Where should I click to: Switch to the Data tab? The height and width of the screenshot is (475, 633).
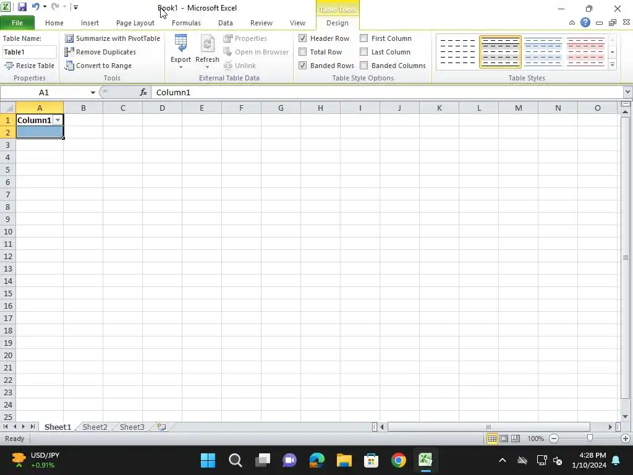coord(225,23)
